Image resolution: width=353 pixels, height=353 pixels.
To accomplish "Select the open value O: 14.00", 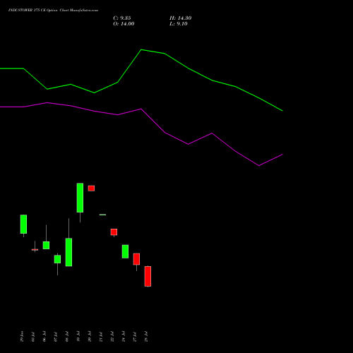I will click(x=124, y=24).
